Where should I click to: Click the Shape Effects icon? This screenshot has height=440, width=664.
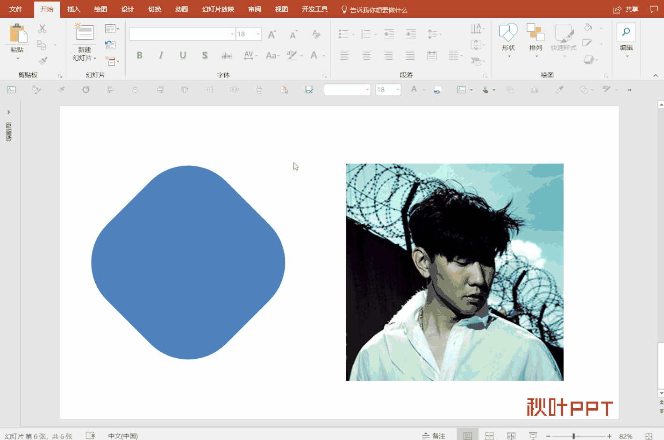589,59
